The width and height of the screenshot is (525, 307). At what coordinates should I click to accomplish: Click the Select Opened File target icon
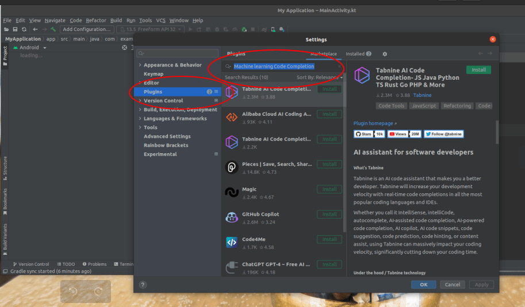(125, 48)
